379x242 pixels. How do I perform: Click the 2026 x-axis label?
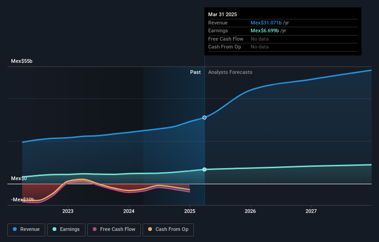(250, 212)
